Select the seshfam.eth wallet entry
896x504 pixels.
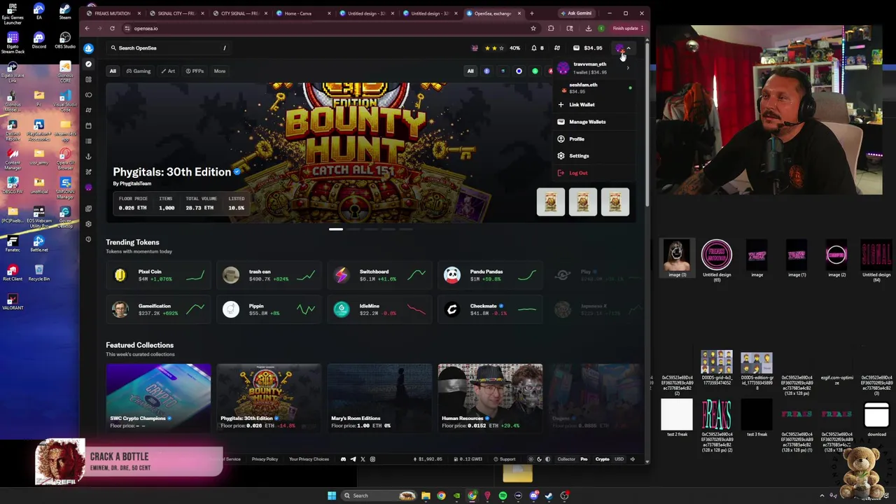pyautogui.click(x=594, y=87)
